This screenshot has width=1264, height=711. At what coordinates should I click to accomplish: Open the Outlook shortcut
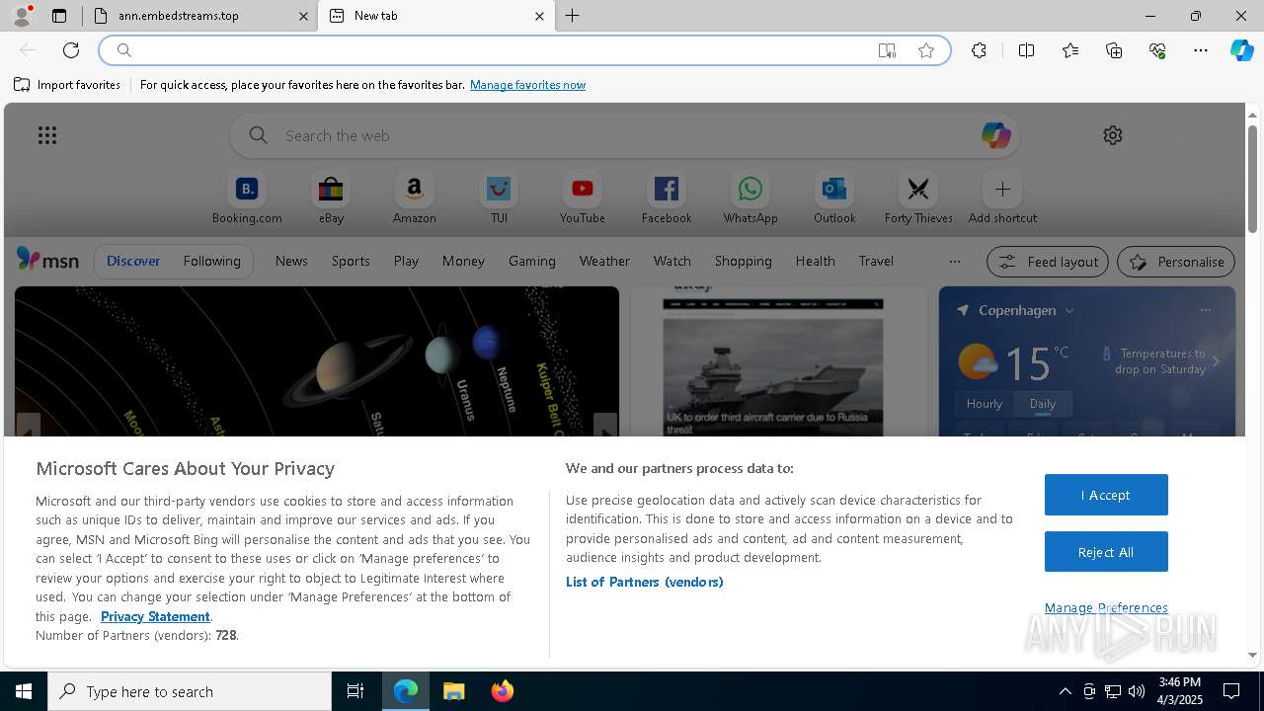tap(834, 198)
